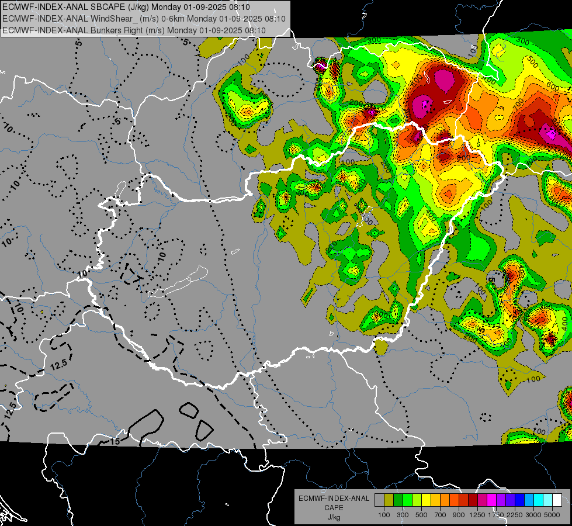Click the CAPE label in the legend

pos(334,507)
